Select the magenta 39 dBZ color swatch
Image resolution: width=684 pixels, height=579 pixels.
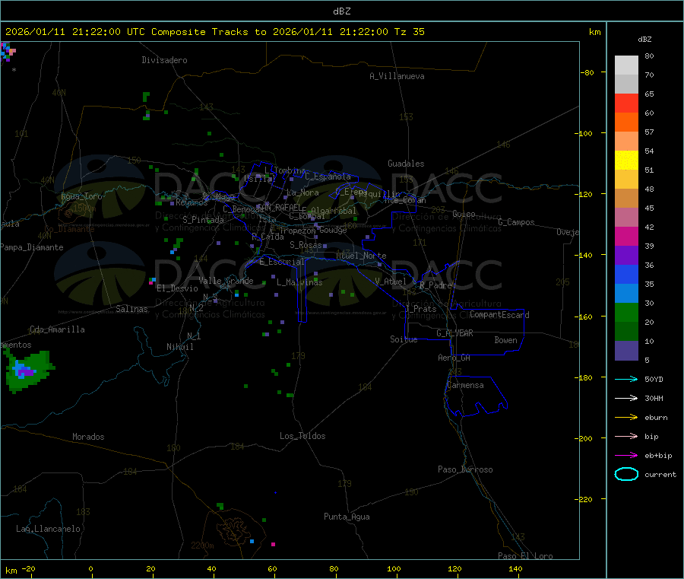point(626,236)
